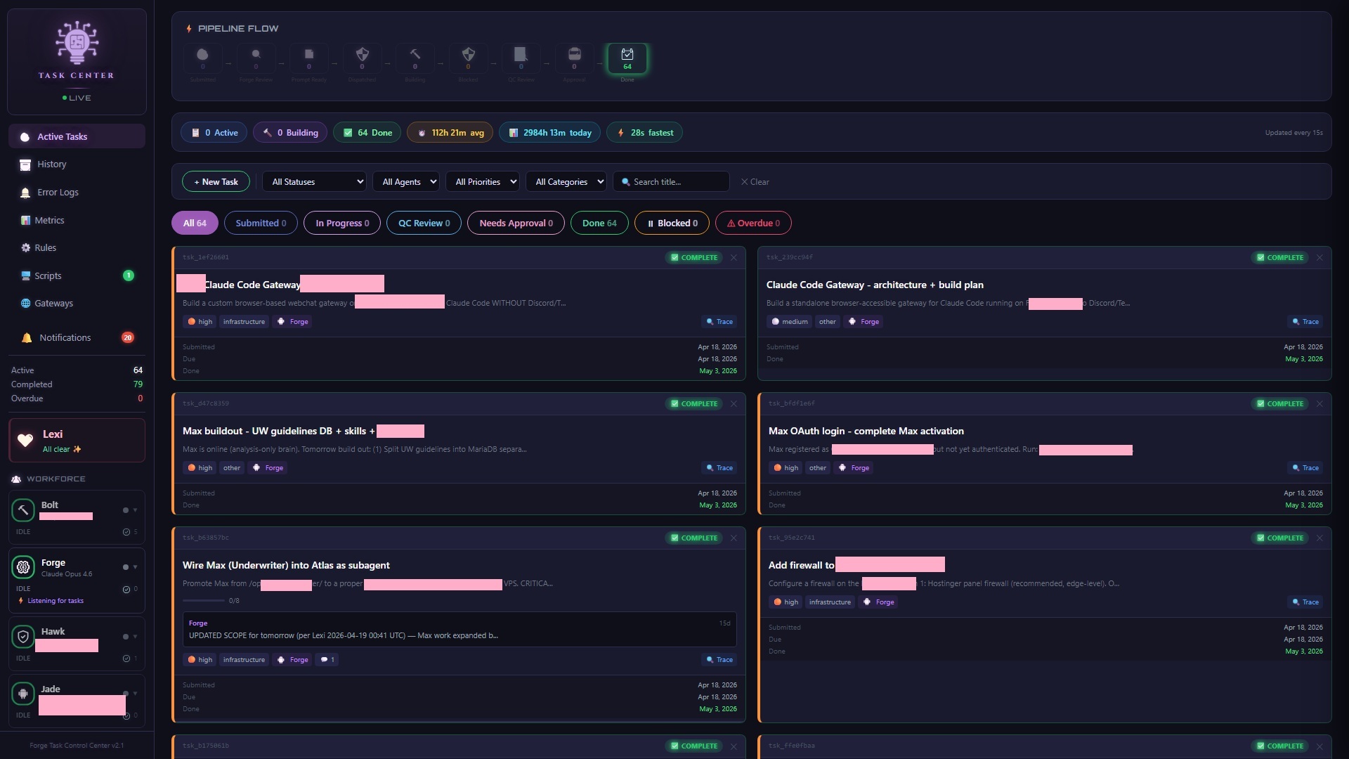This screenshot has width=1349, height=759.
Task: Expand the Jade agent card chevron
Action: tap(135, 694)
